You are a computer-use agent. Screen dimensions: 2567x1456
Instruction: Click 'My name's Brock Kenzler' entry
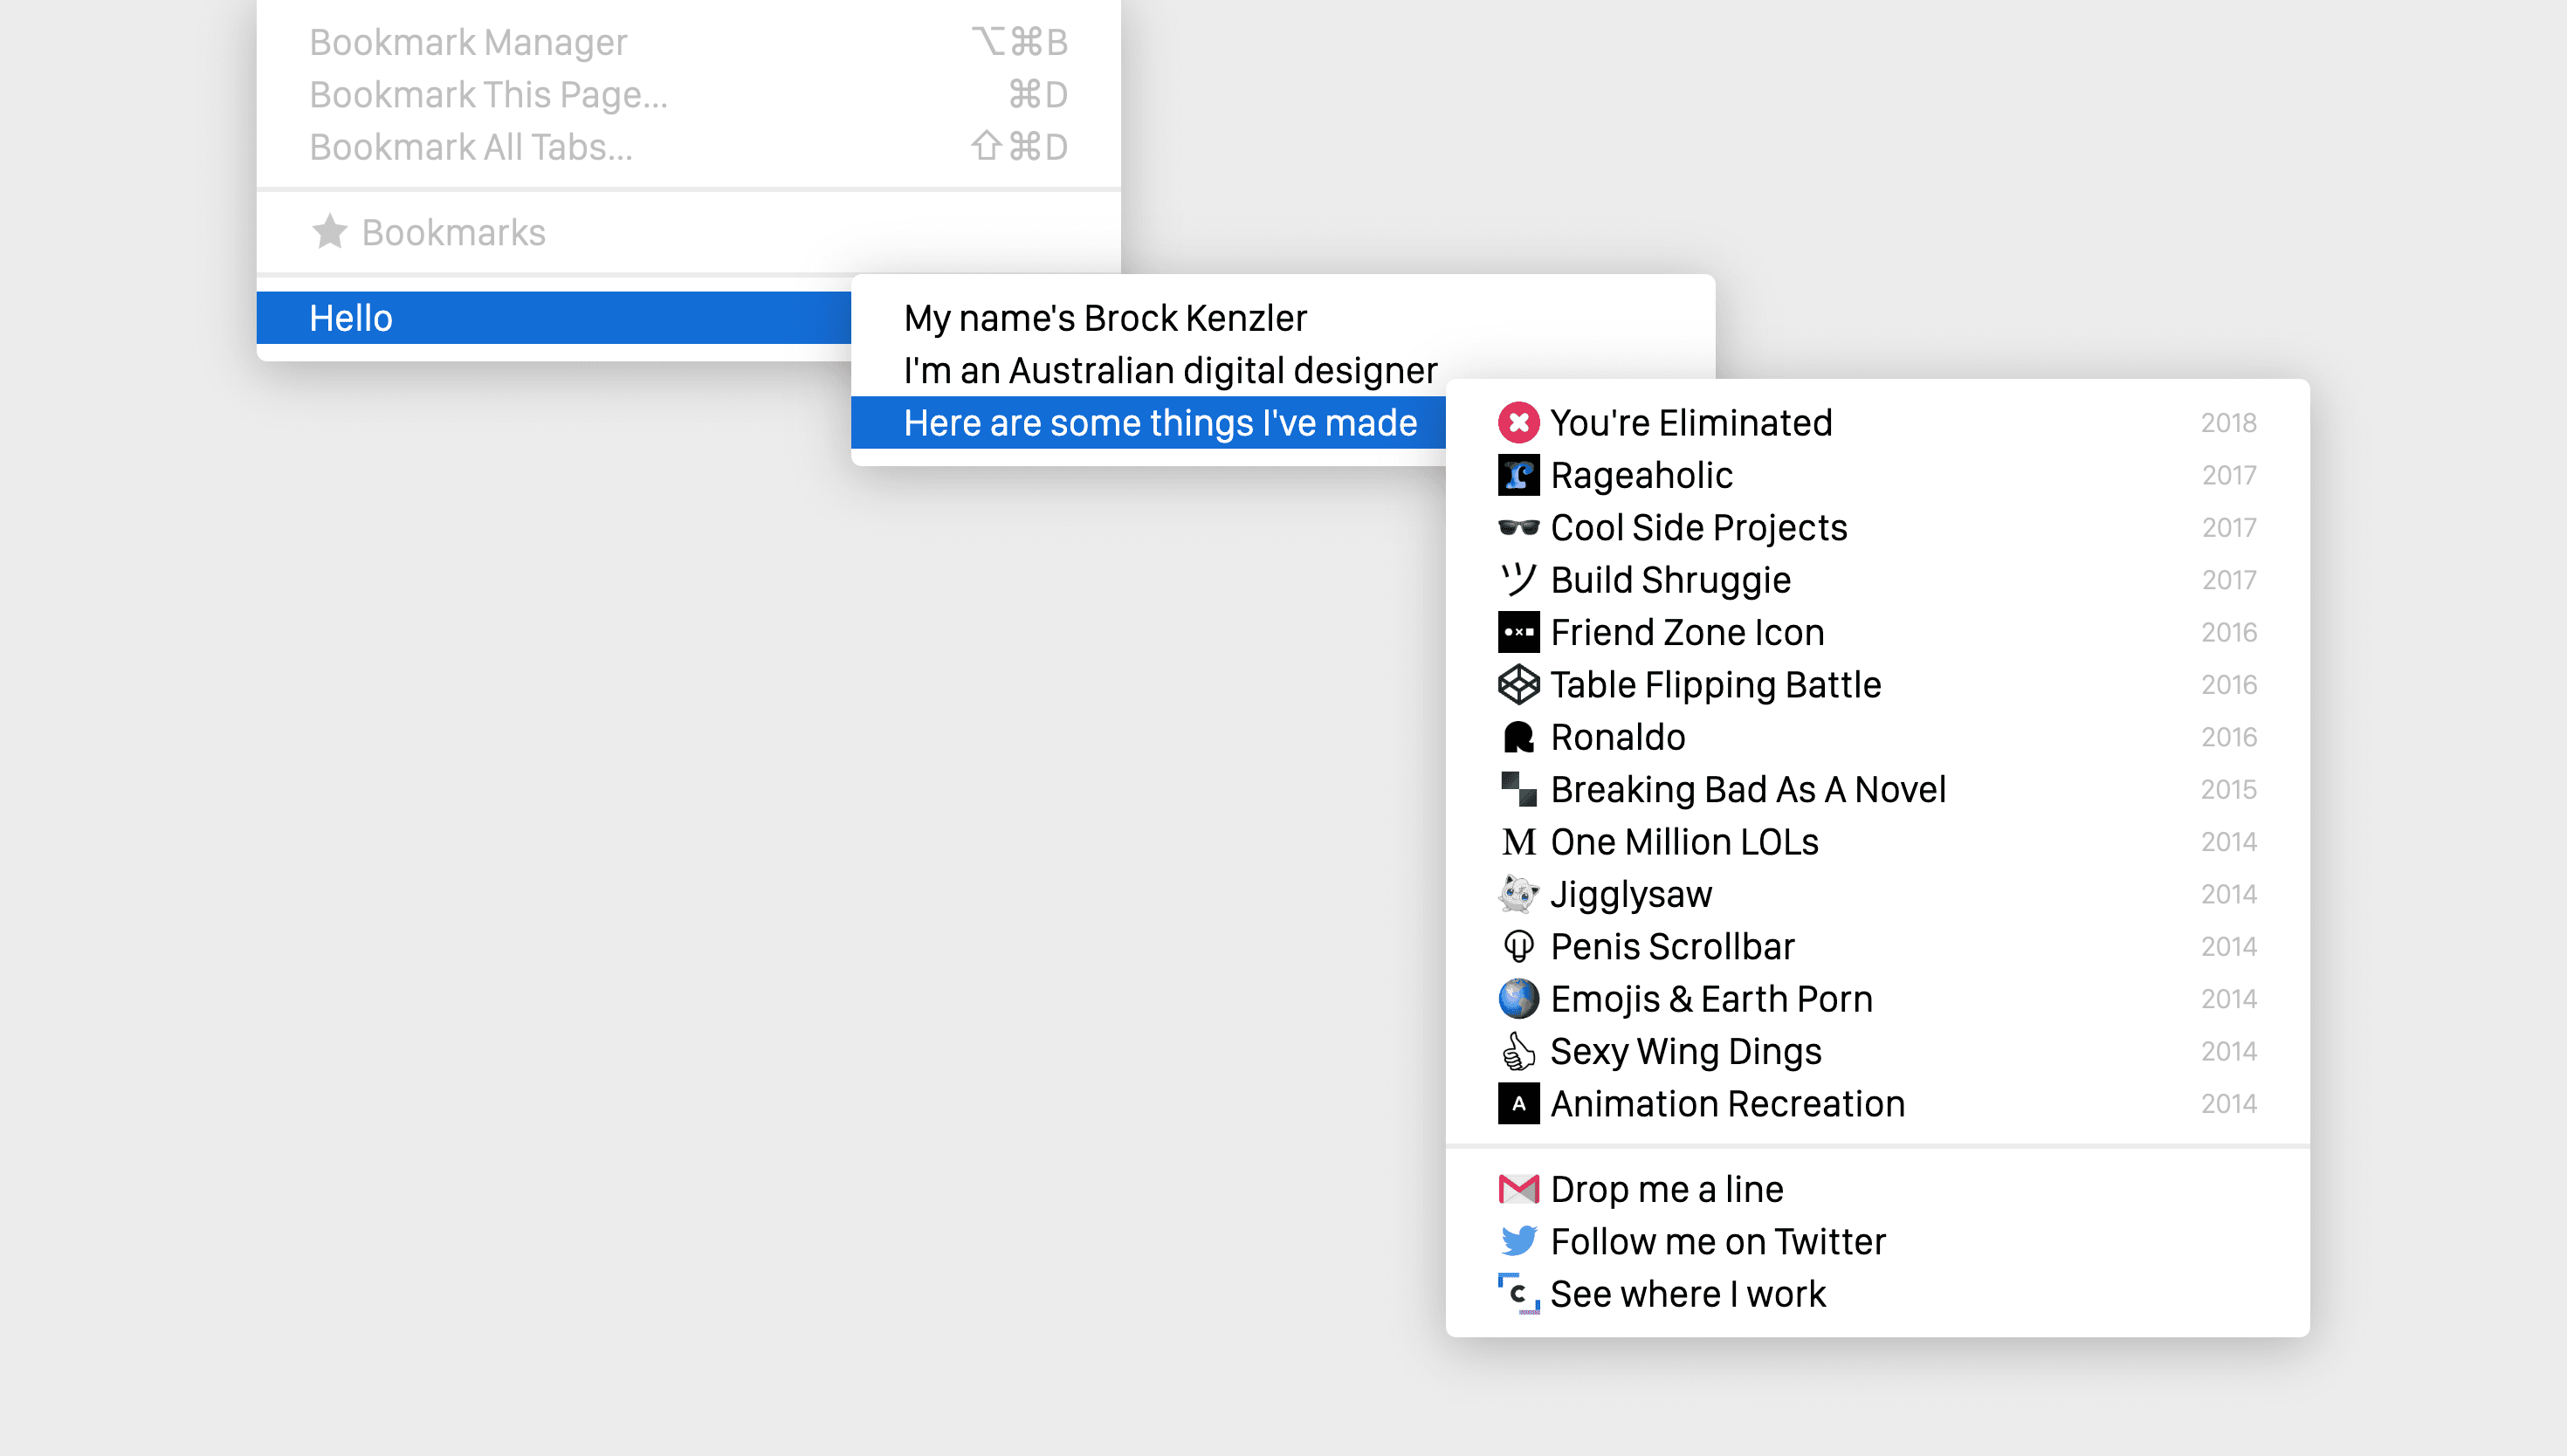point(1104,318)
